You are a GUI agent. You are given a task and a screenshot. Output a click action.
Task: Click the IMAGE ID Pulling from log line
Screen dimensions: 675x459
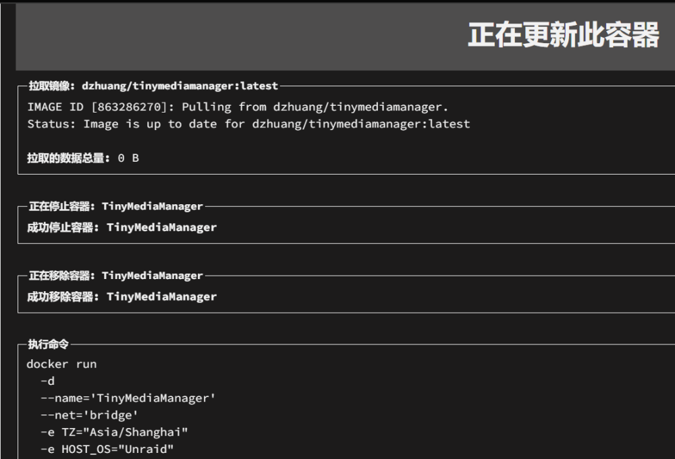pos(238,106)
